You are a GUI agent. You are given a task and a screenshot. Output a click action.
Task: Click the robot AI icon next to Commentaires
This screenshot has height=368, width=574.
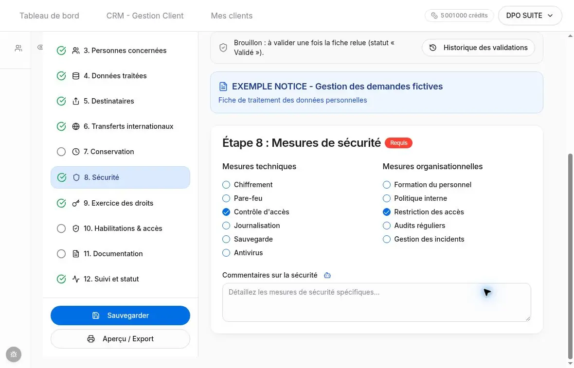tap(327, 276)
